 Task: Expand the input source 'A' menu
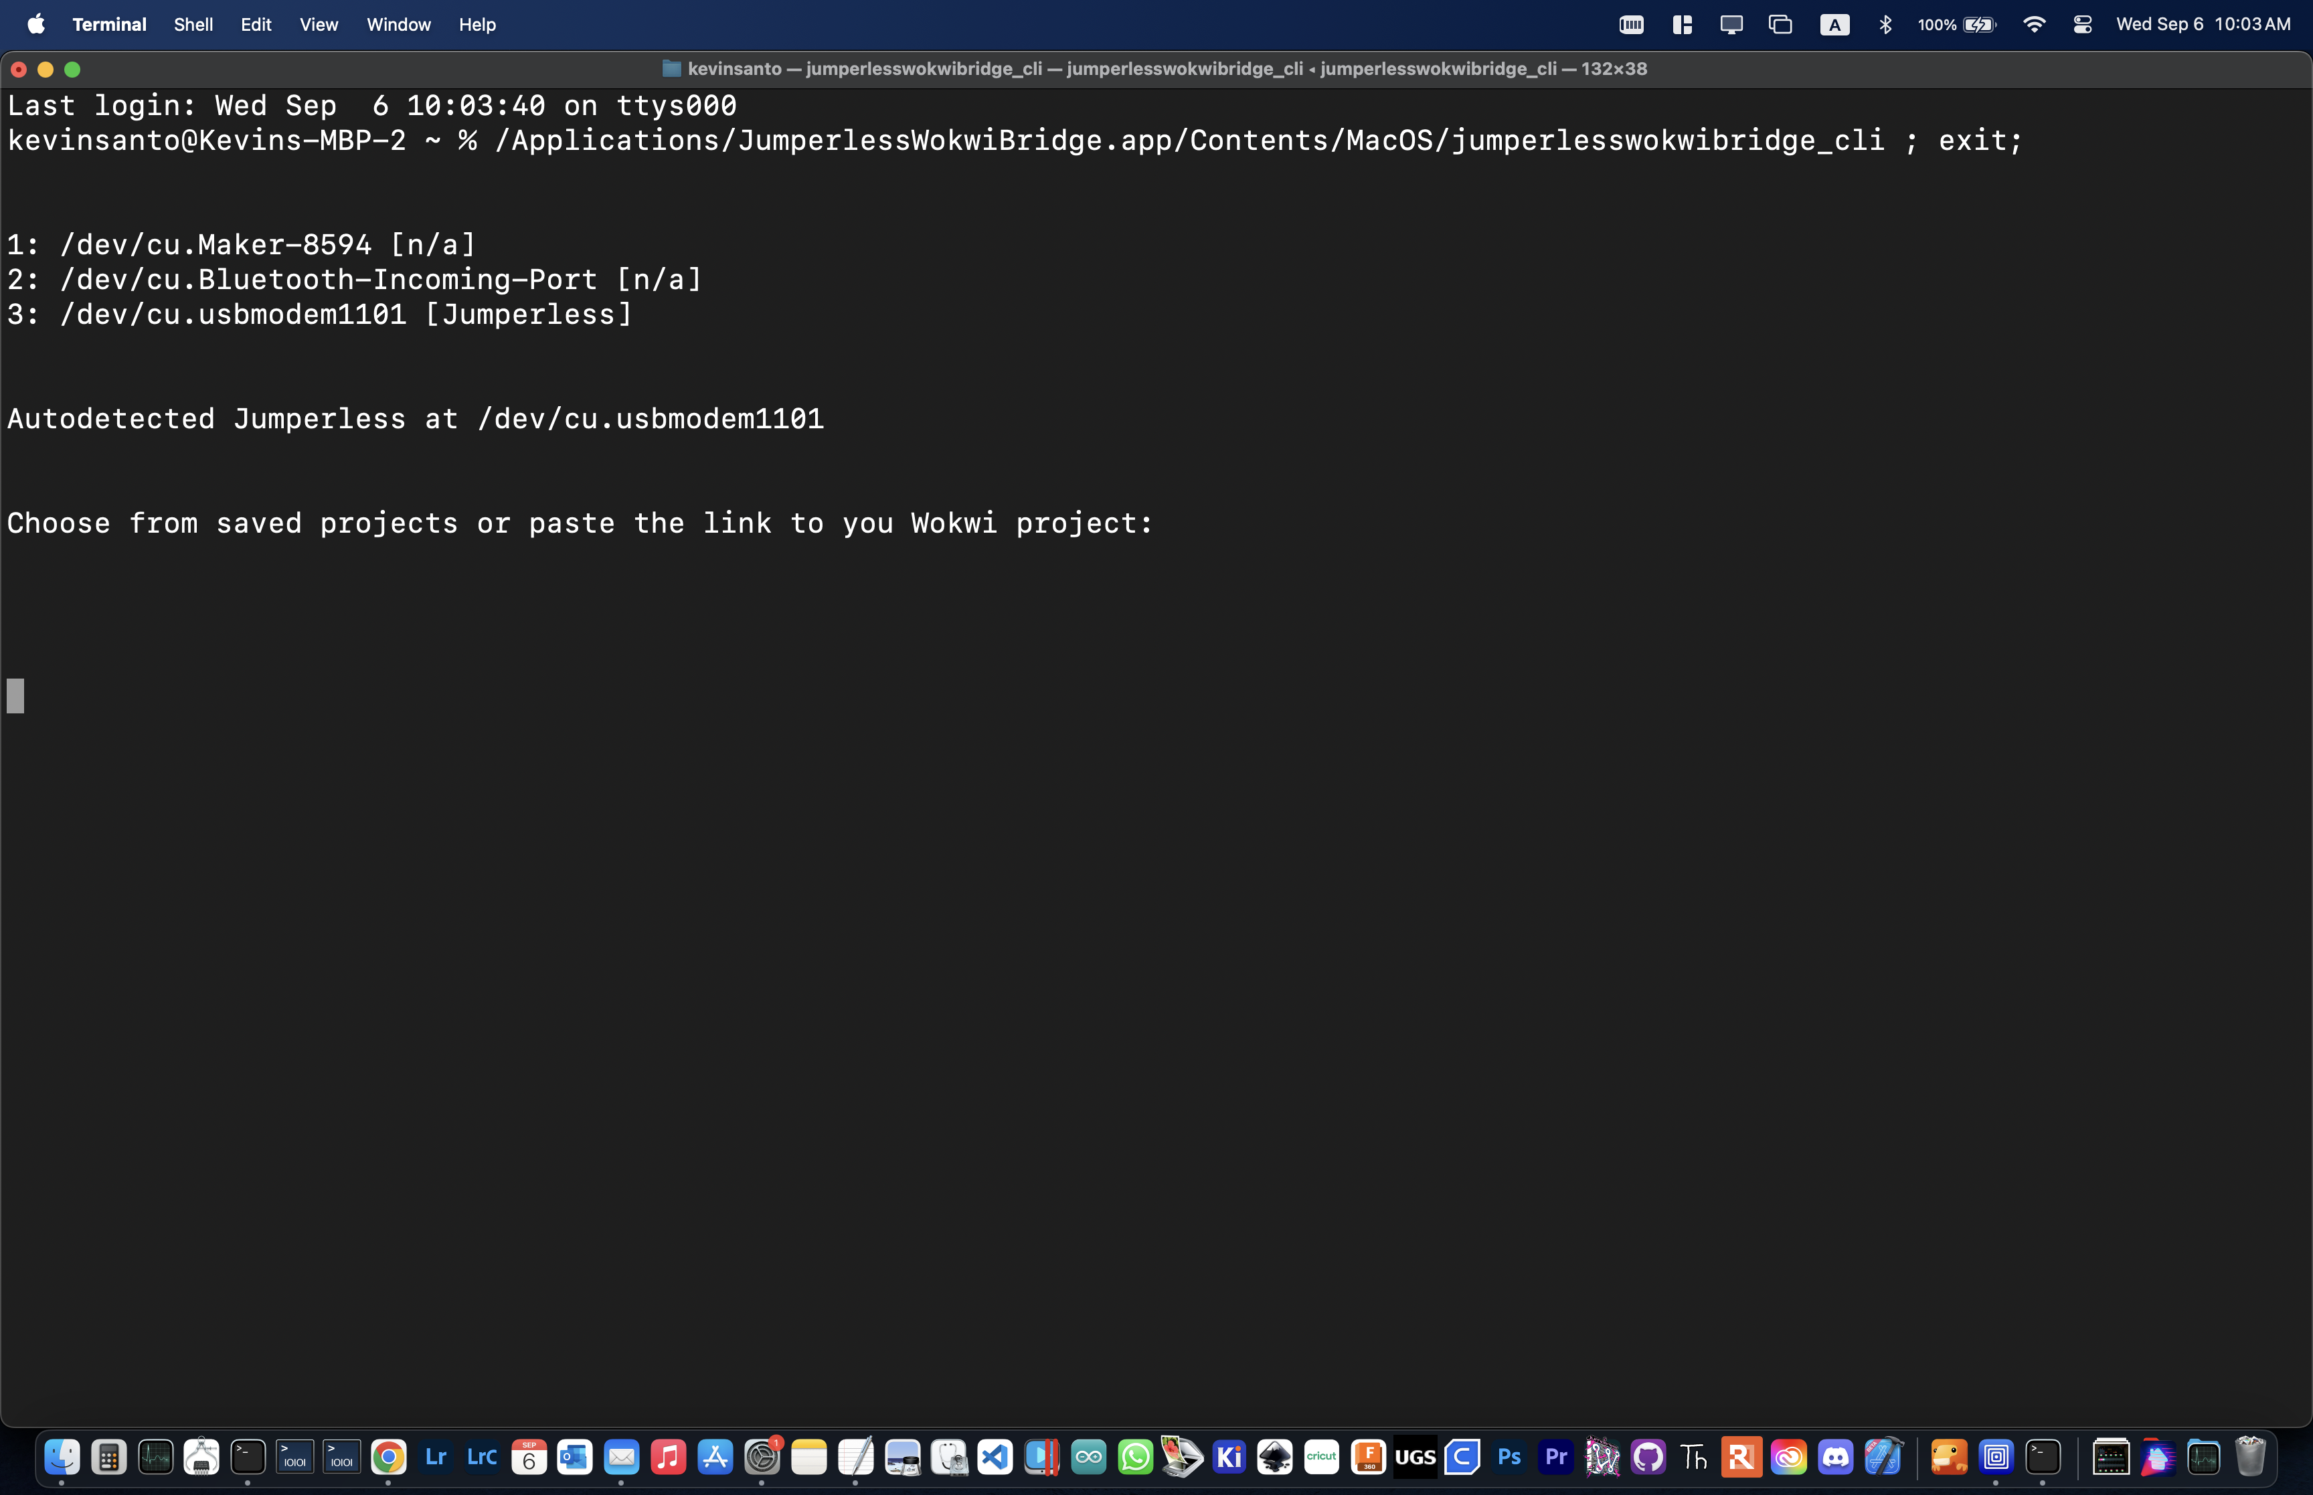(x=1834, y=24)
